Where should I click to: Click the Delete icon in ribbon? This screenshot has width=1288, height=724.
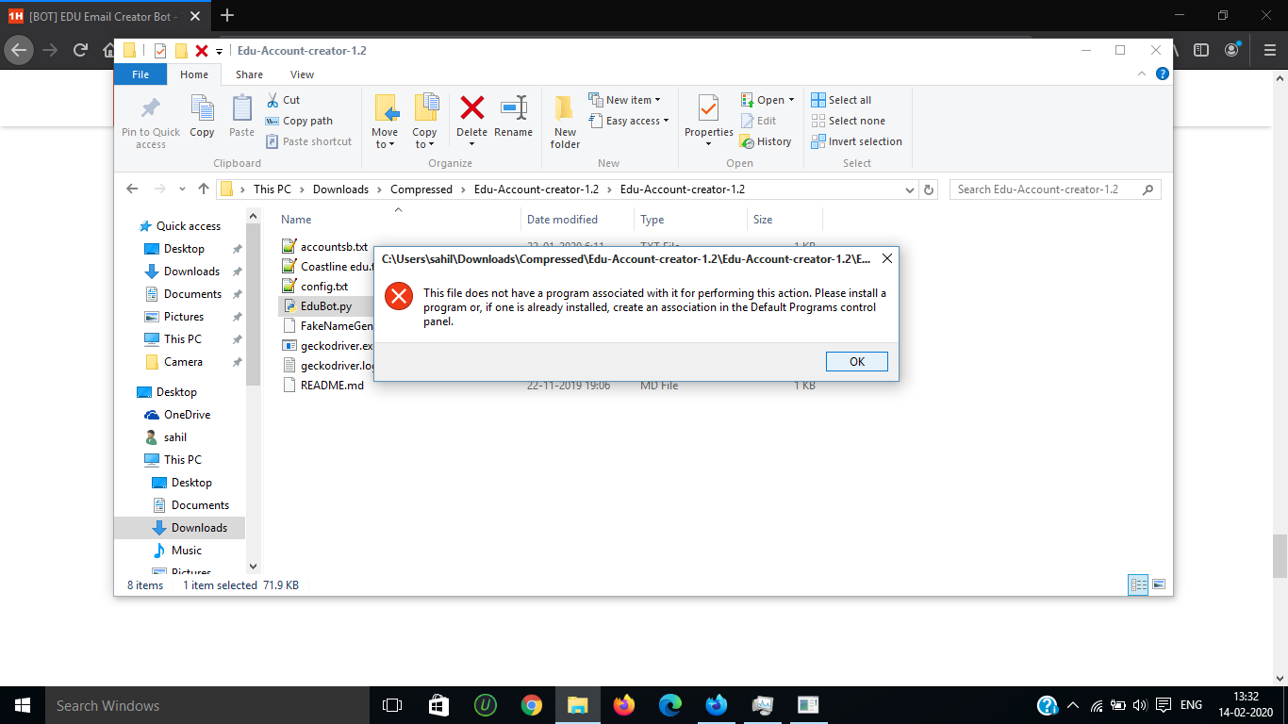[x=471, y=108]
